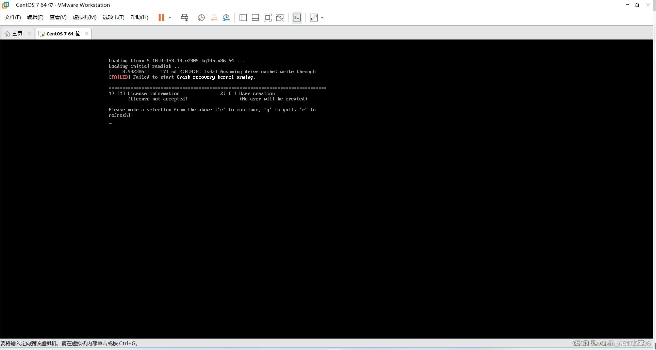
Task: Click the stretch guest display icon
Action: click(x=314, y=18)
